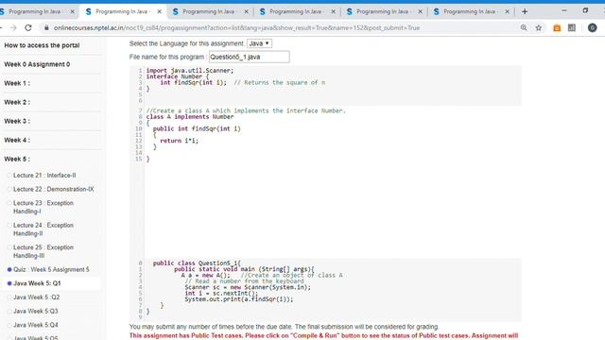Click 'public int findSqr(int i)' line
Image resolution: width=605 pixels, height=340 pixels.
197,128
